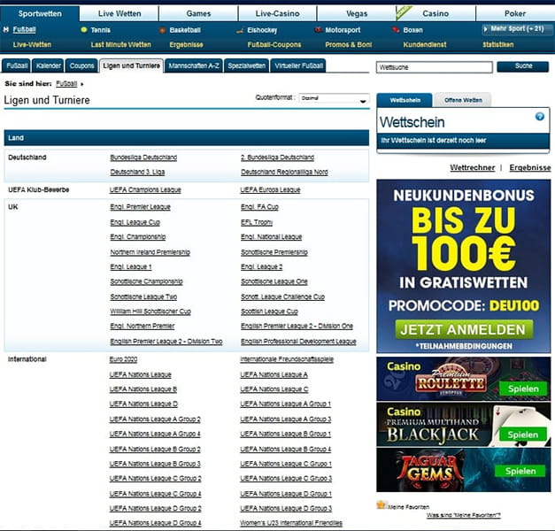Screen dimensions: 555x531
Task: Switch to the Kalender sub-tab
Action: coord(48,65)
